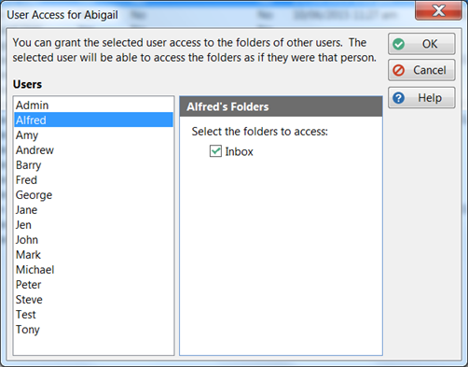
Task: Pick John in the Users list
Action: [x=93, y=240]
